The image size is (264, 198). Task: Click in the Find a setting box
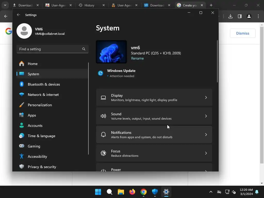[52, 49]
